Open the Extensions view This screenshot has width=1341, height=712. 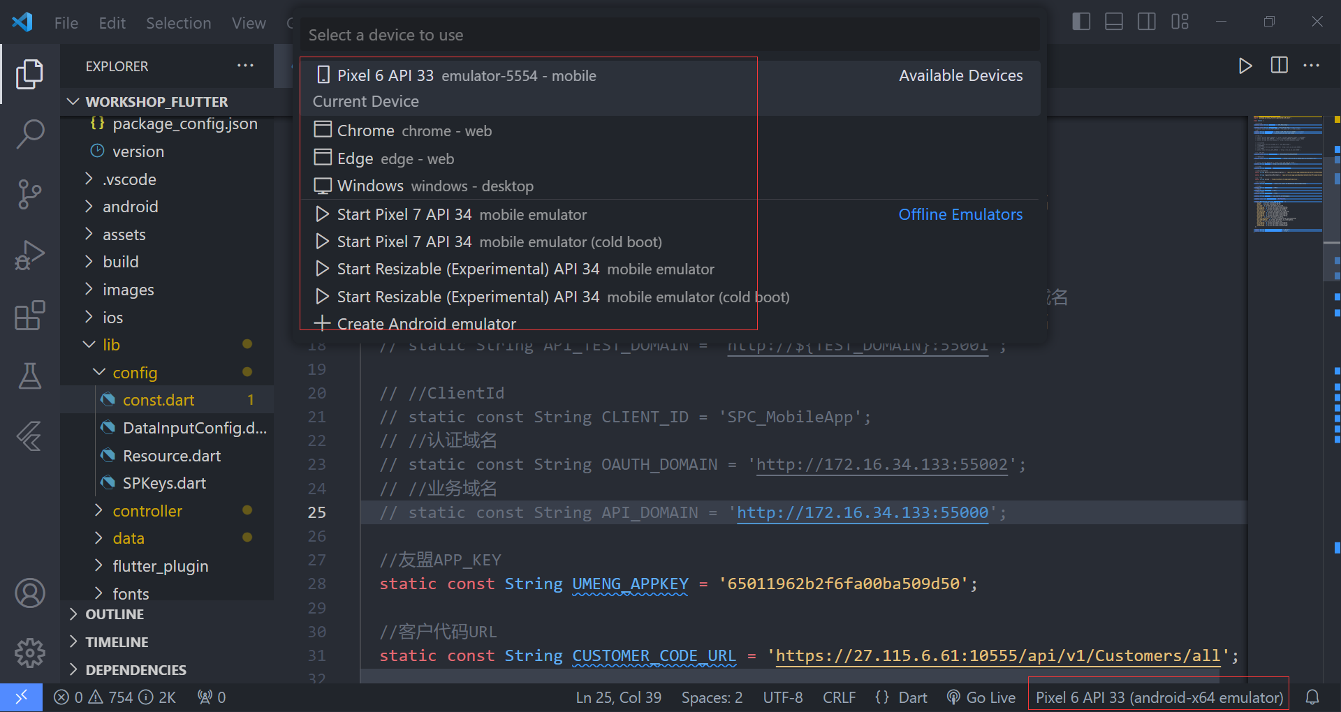click(29, 316)
